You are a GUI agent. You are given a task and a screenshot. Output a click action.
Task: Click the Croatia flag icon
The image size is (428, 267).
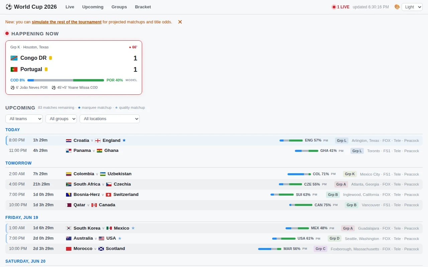69,141
